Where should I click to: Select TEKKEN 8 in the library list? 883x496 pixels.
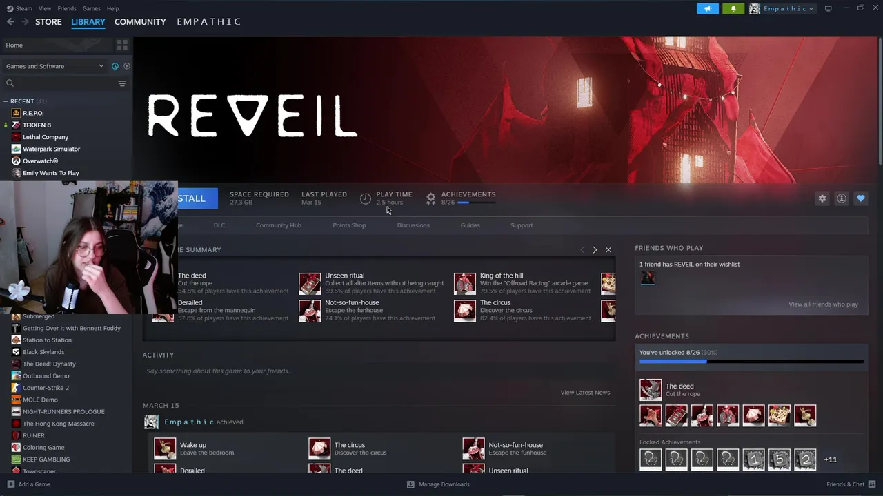(x=37, y=125)
